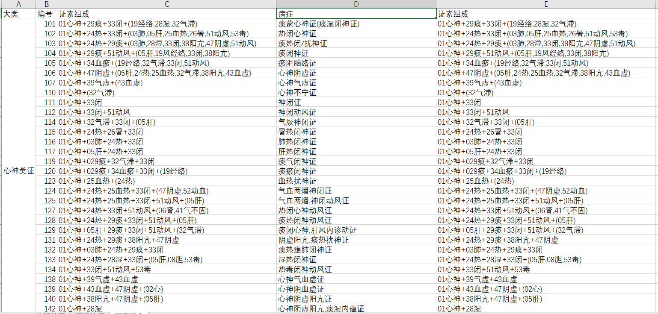Viewport: 658px width, 314px height.
Task: Select the merged cell 心神类证
Action: [x=18, y=171]
